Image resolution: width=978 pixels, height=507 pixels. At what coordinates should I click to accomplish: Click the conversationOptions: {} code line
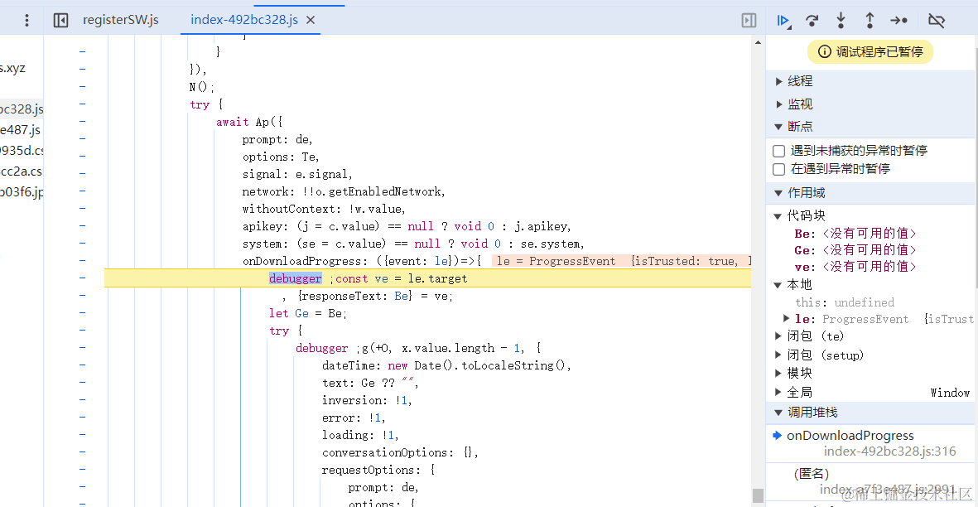click(400, 453)
